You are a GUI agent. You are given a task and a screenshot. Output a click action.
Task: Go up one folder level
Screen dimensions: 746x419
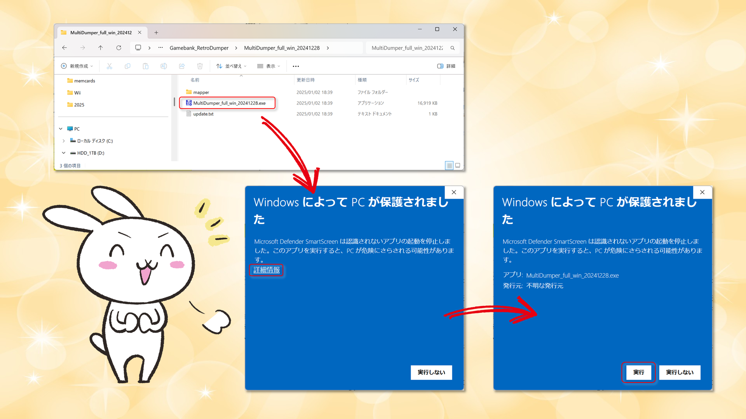pyautogui.click(x=101, y=48)
